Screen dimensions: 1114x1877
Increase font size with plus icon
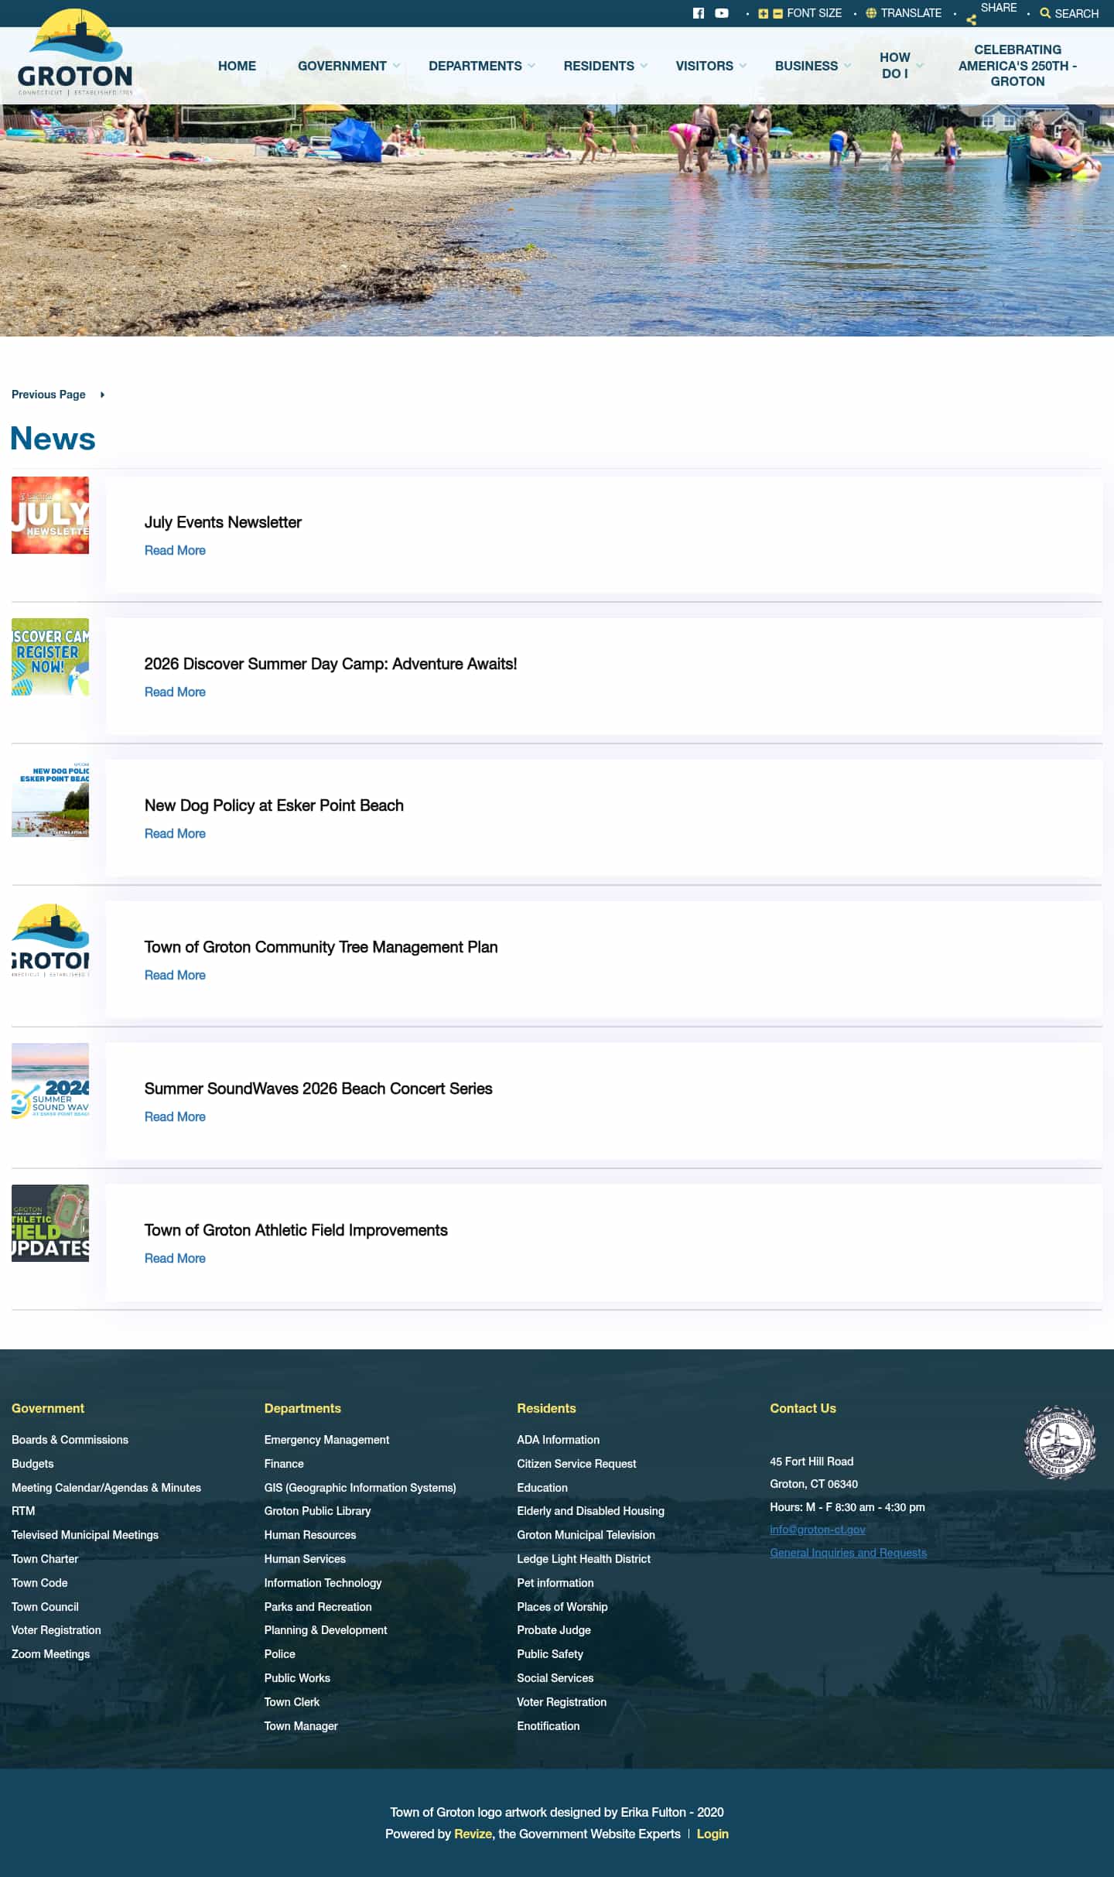coord(764,13)
